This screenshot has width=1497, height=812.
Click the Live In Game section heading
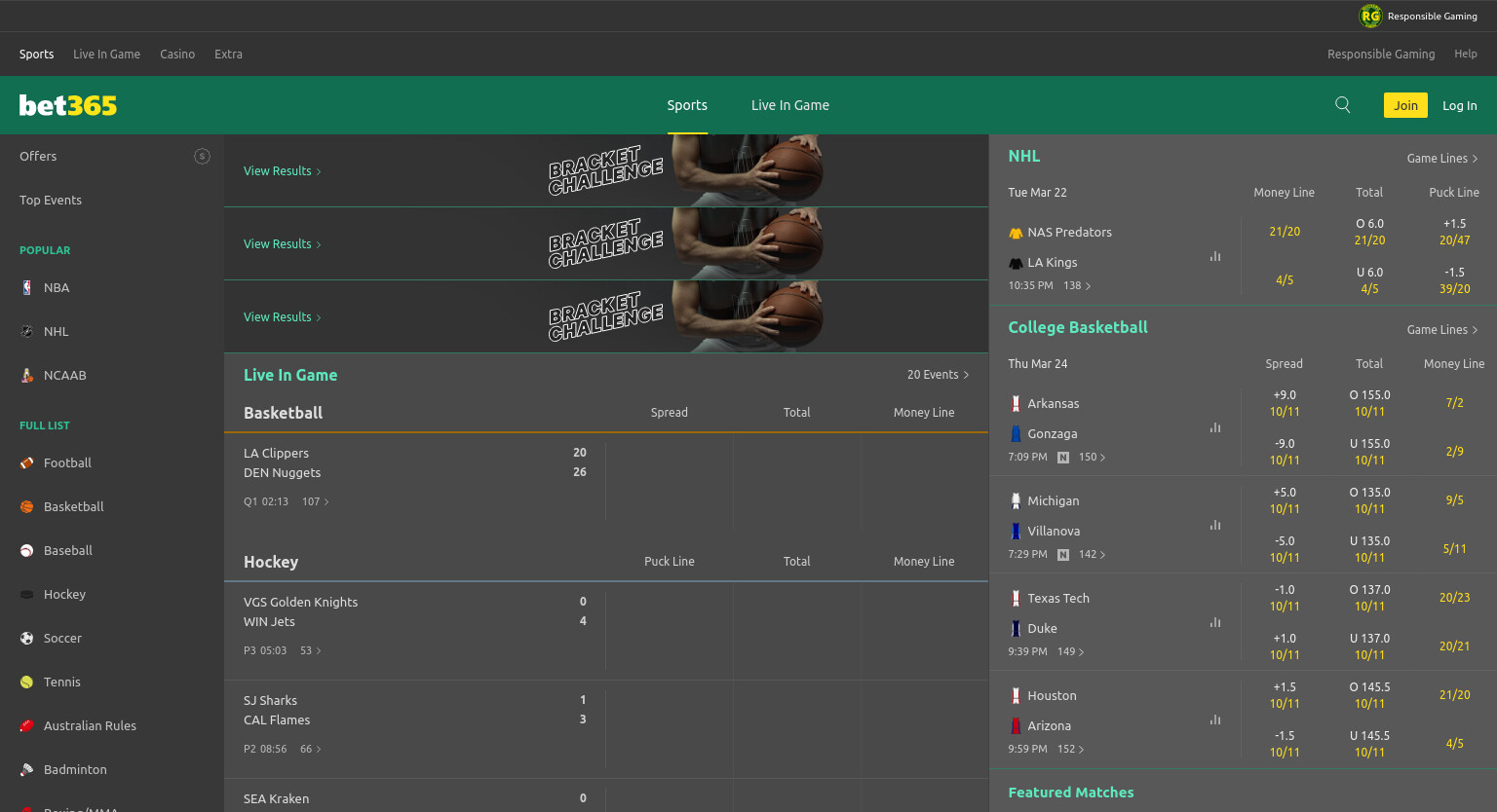coord(290,375)
